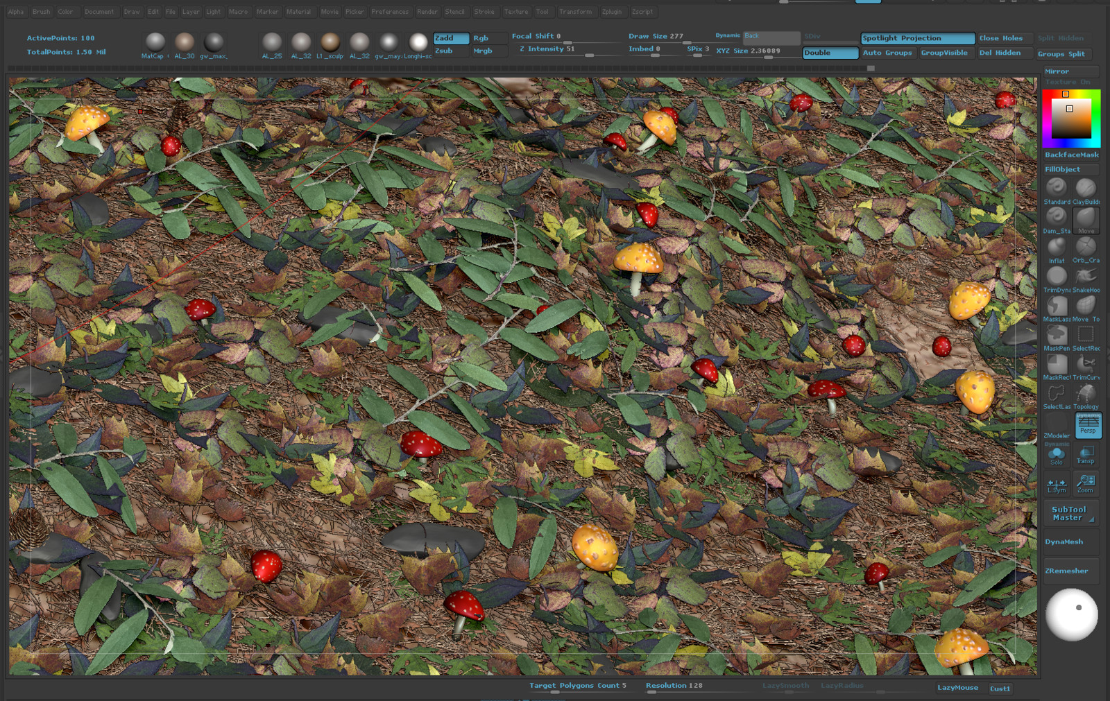Open SubTool Master plugin
1110x701 pixels.
[1071, 513]
